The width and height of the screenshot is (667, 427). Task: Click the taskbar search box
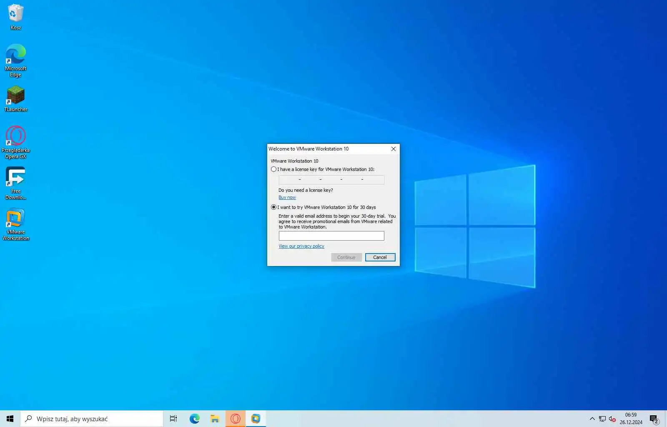click(92, 419)
